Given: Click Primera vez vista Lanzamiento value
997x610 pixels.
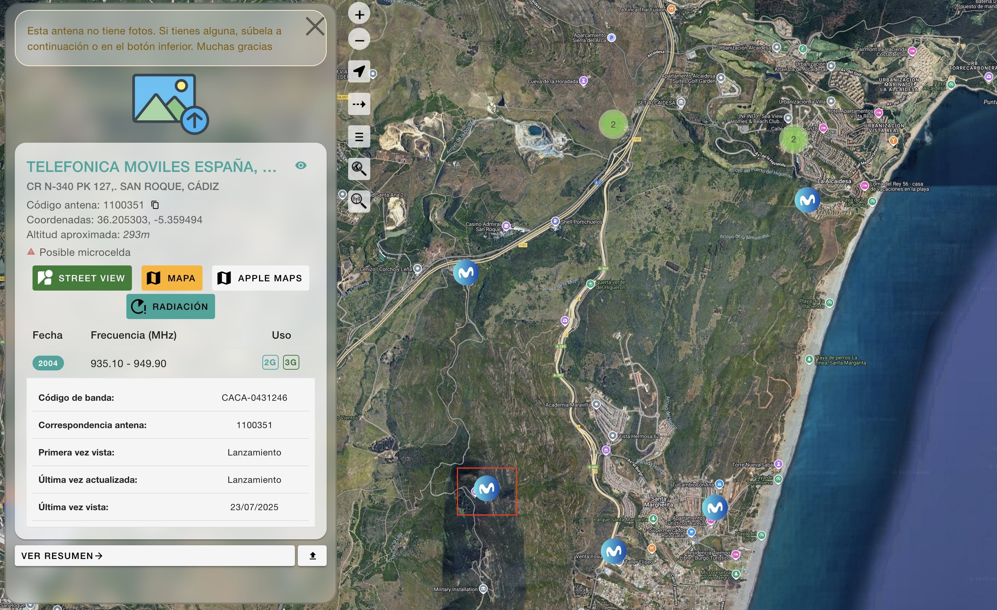Looking at the screenshot, I should coord(254,453).
